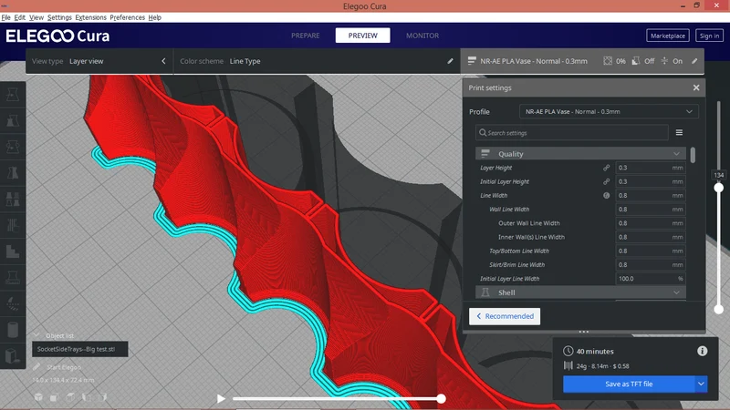The image size is (730, 410).
Task: Click the dashed arc icon in left toolbar
Action: click(13, 303)
